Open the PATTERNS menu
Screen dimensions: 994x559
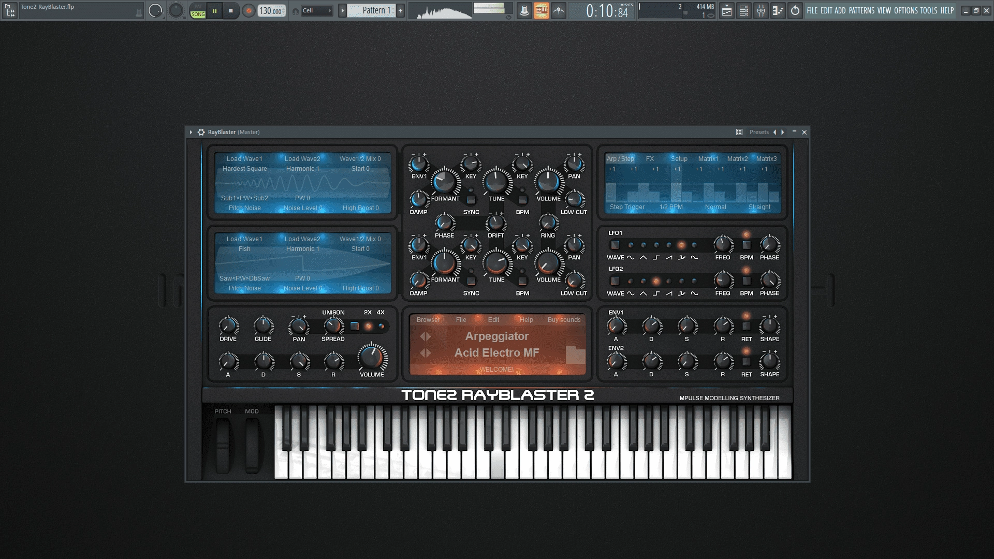point(861,10)
